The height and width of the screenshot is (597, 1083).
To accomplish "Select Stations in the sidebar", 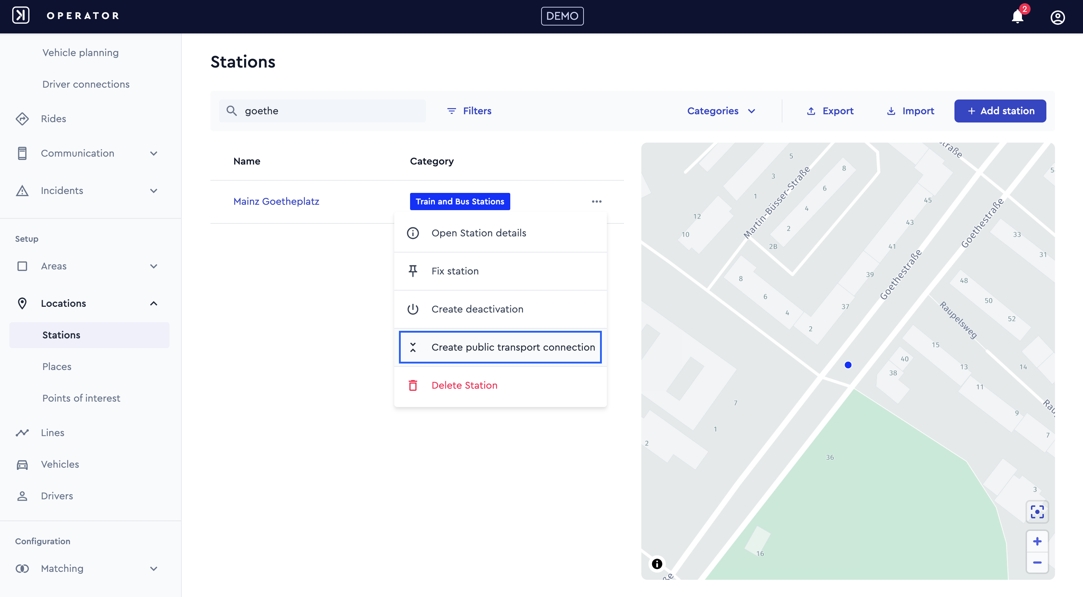I will click(x=89, y=335).
